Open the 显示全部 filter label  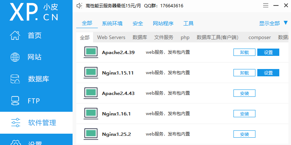pos(269,23)
